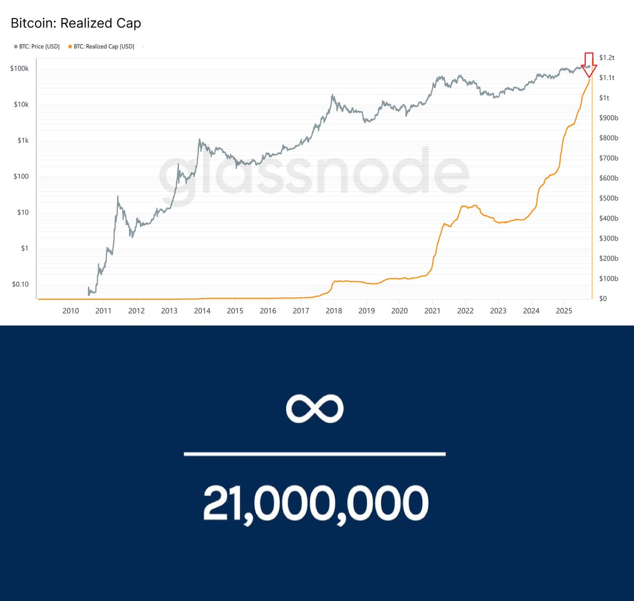Click the Bitcoin: Realized Cap chart title
634x601 pixels.
76,23
